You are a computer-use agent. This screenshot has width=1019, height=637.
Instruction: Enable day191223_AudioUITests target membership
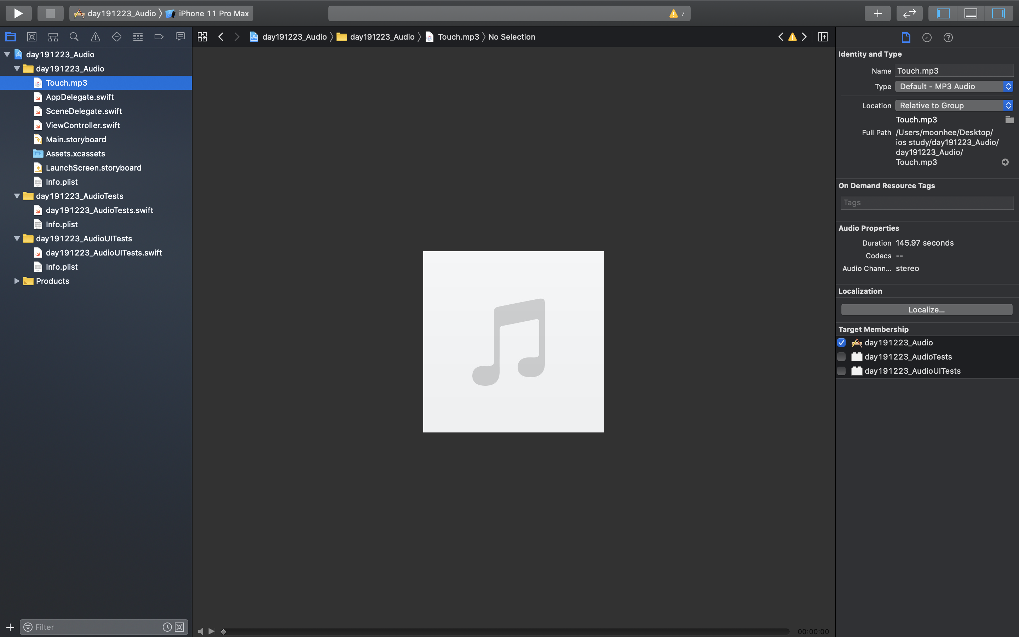[x=841, y=371]
